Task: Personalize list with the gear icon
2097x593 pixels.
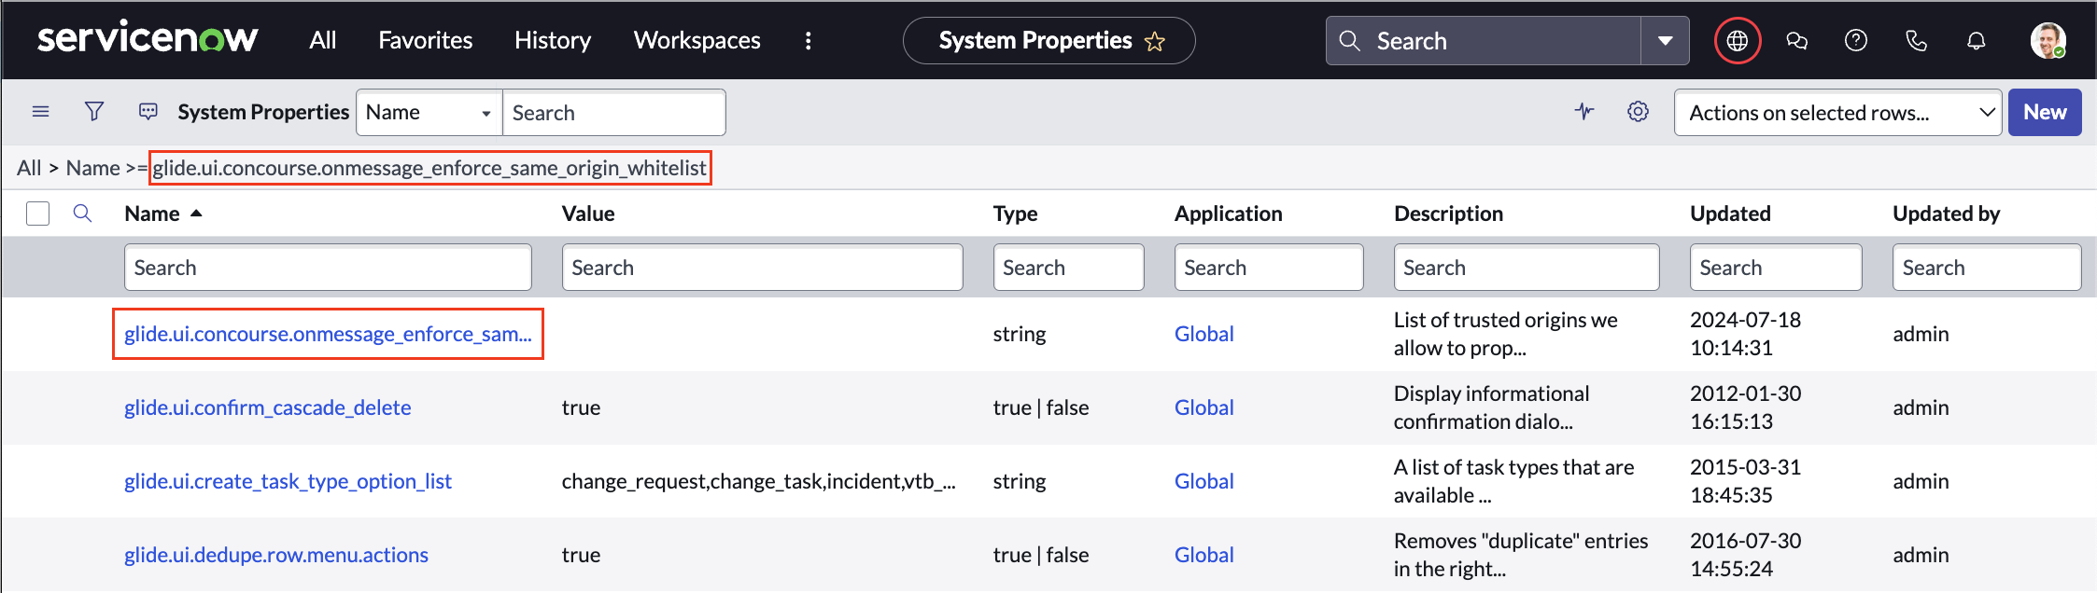Action: tap(1638, 112)
